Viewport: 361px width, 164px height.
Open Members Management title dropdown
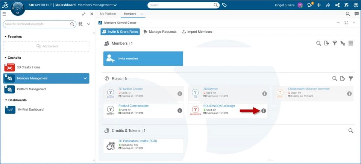115,5
